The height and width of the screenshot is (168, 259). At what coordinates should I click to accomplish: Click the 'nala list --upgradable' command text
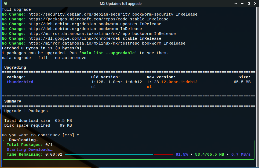(x=108, y=53)
